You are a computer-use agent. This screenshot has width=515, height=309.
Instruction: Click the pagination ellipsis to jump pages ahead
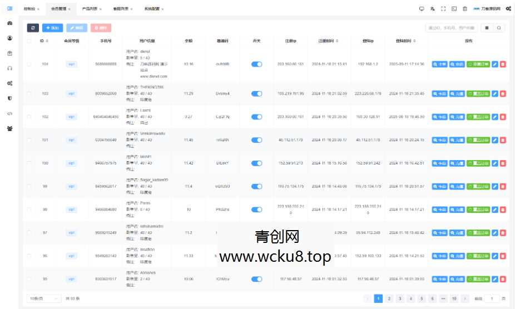pyautogui.click(x=443, y=298)
